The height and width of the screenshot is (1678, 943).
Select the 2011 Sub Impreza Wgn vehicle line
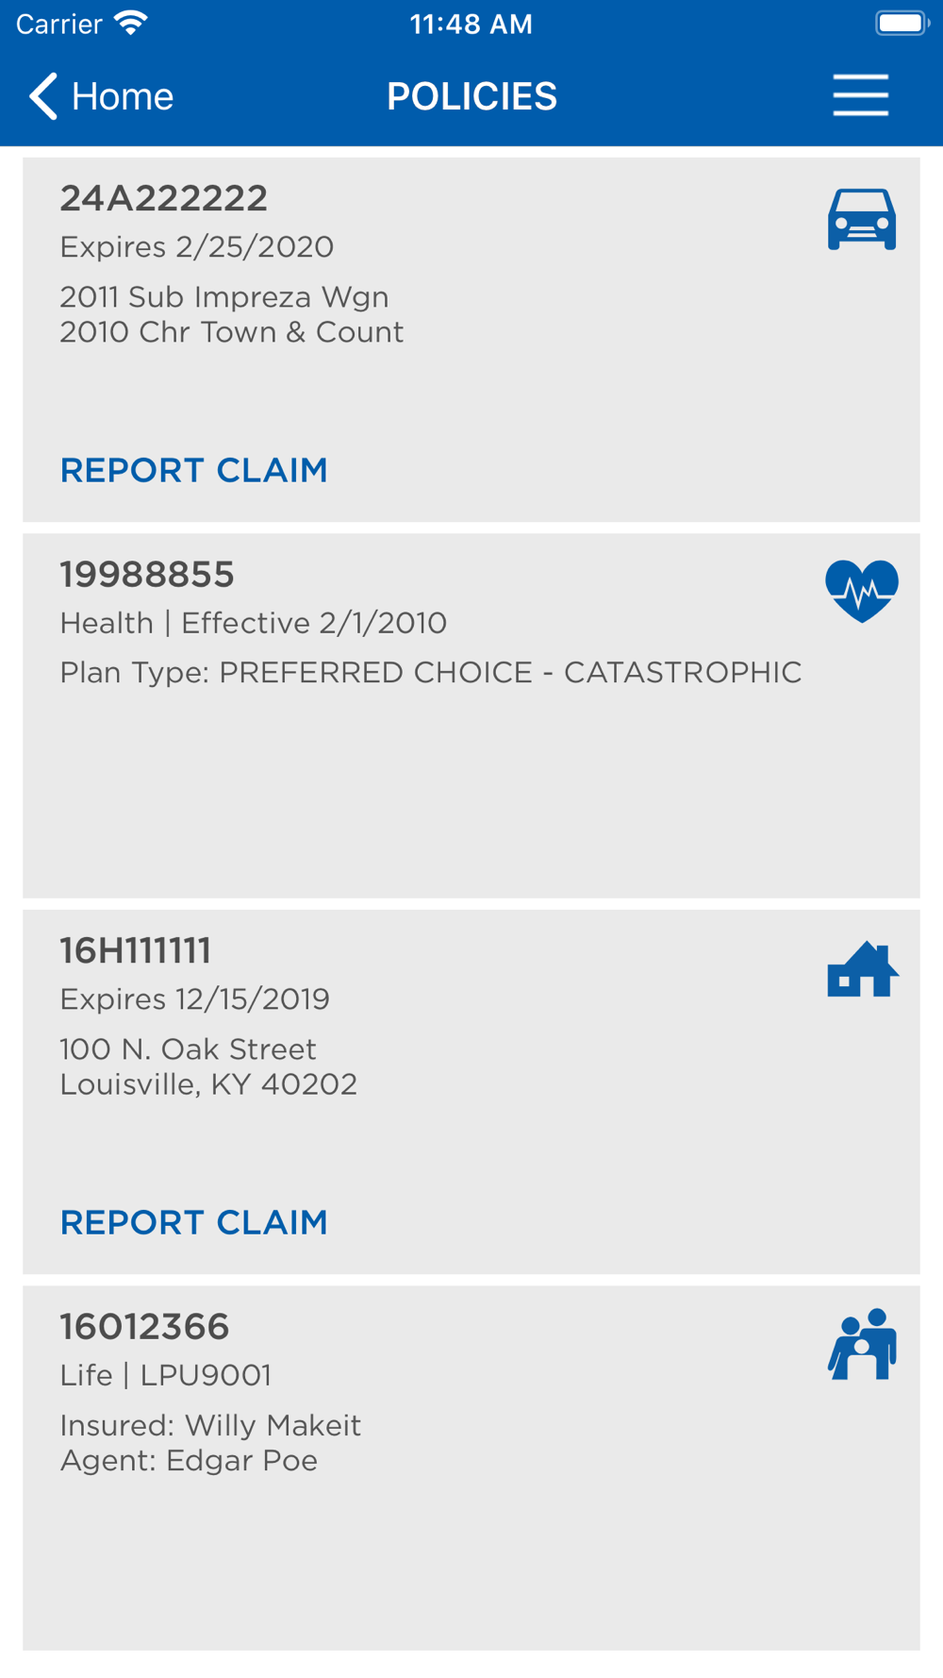pyautogui.click(x=224, y=297)
